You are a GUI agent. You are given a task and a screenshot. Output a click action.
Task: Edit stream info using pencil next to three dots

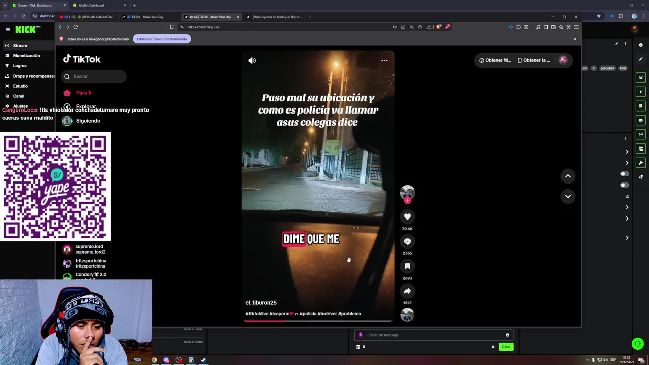click(x=617, y=44)
